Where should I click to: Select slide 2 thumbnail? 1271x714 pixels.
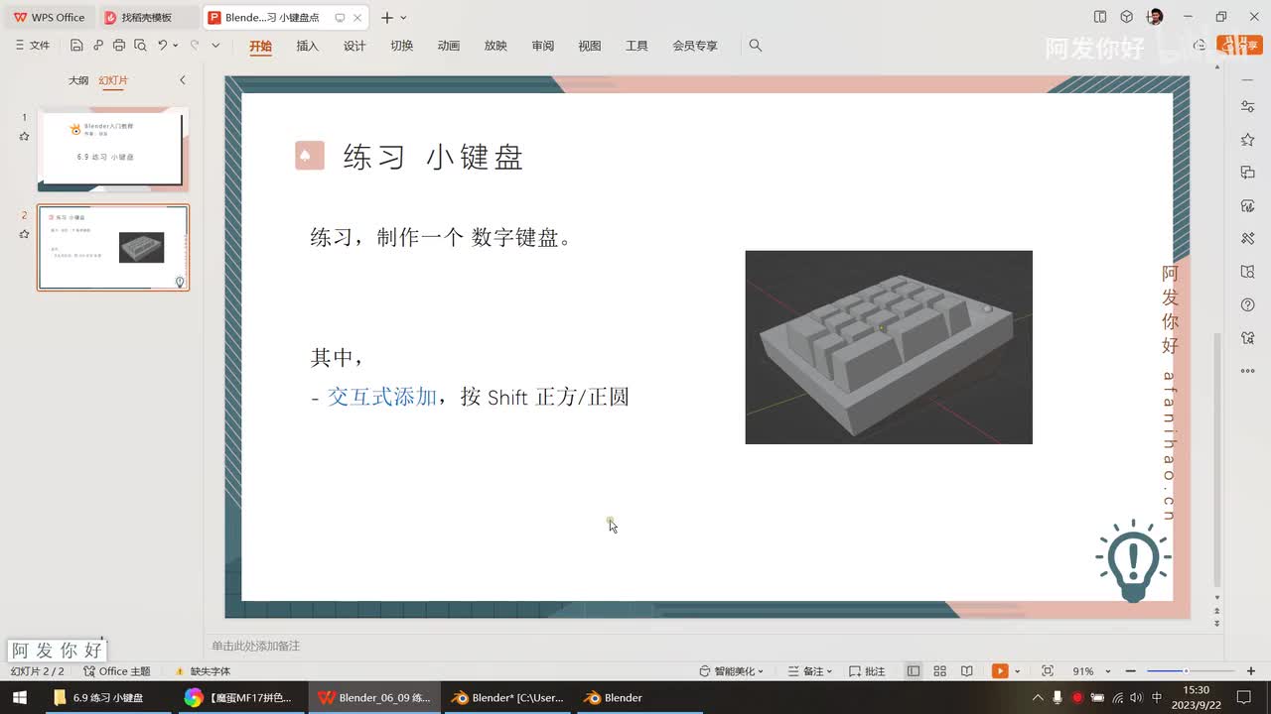pos(113,247)
